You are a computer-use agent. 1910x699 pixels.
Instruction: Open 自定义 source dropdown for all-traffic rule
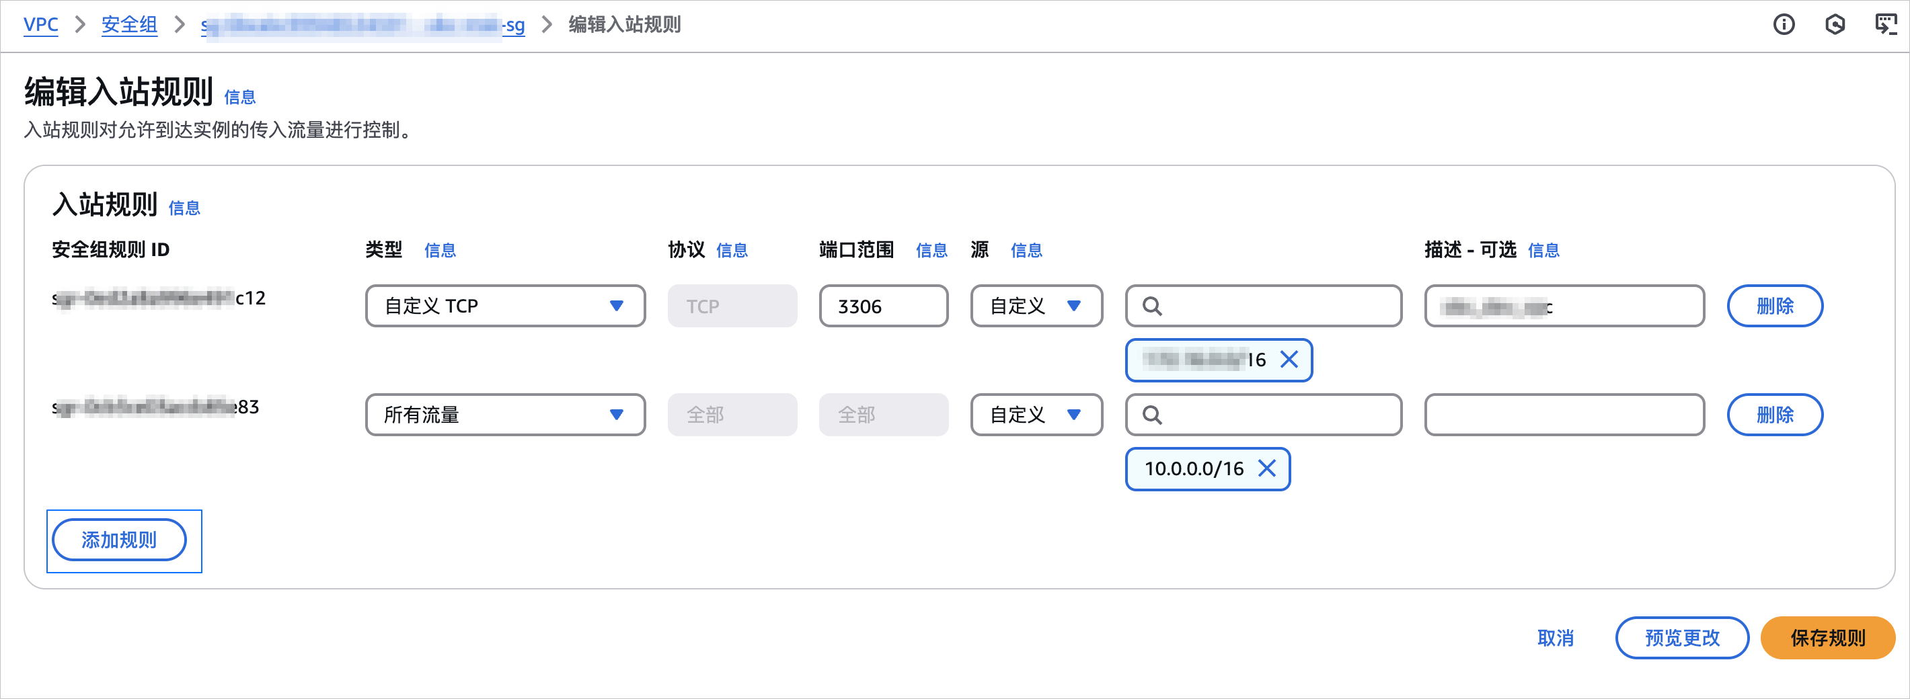click(1036, 415)
